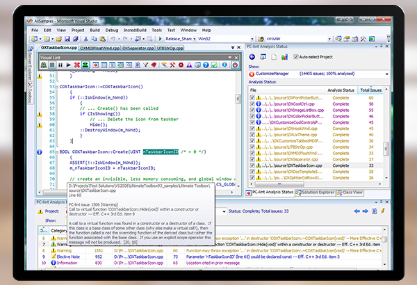417x285 pixels.
Task: Click the crossed tools icon in Visual Lint toolbar
Action: click(x=172, y=65)
